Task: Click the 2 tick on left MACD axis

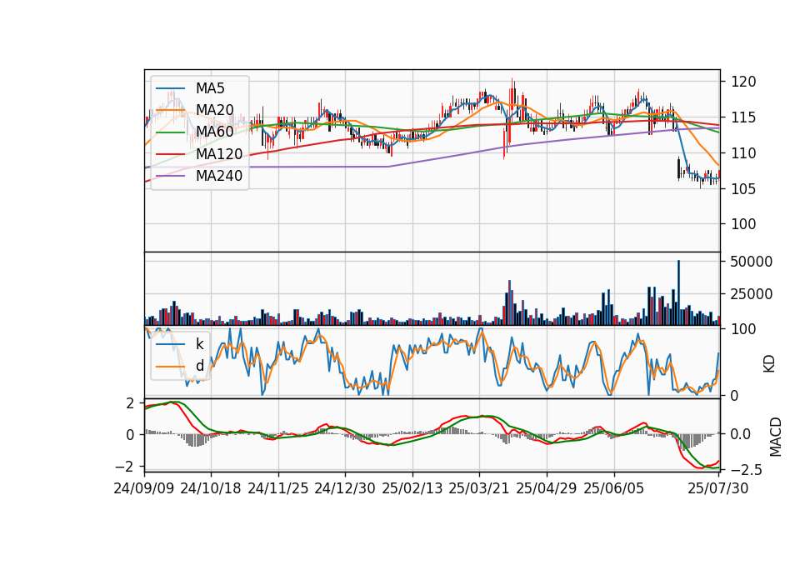Action: (x=131, y=403)
